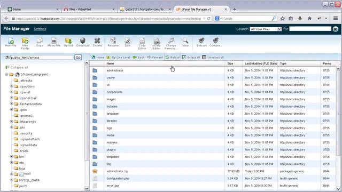This screenshot has width=342, height=192.
Task: Click Unselect all files
Action: coord(213,58)
